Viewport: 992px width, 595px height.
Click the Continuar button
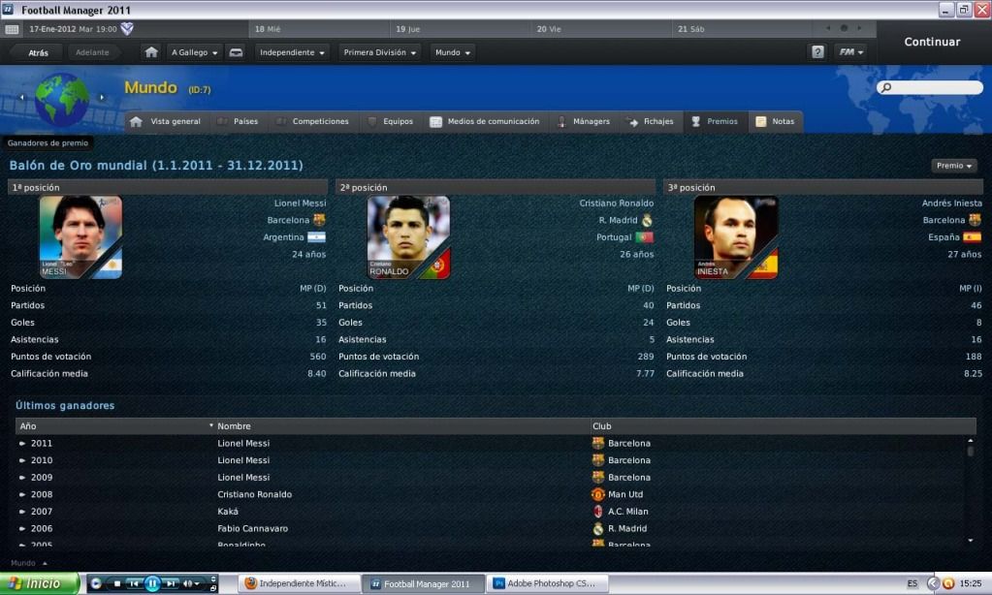(x=932, y=42)
